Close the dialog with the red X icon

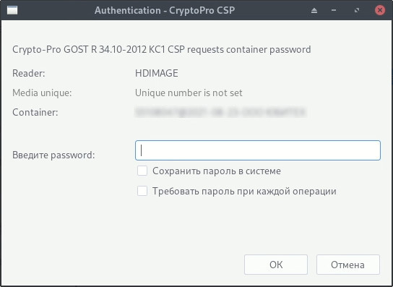point(380,10)
